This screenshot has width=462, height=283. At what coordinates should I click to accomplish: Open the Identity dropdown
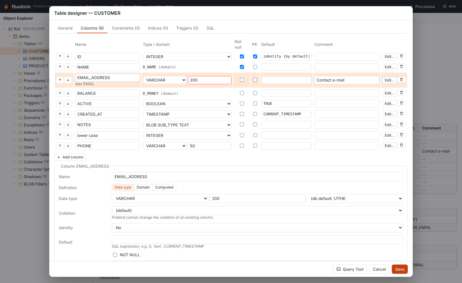(257, 228)
